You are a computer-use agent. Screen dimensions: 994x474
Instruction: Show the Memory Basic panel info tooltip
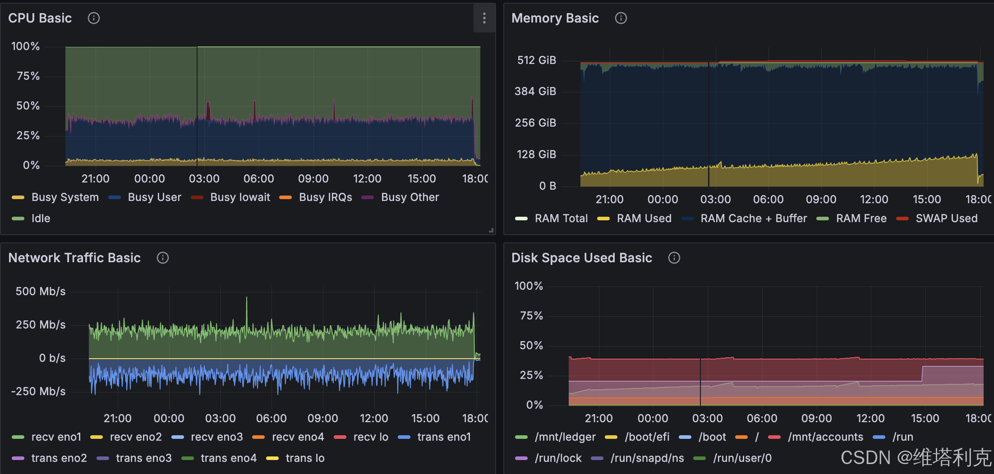pos(621,18)
